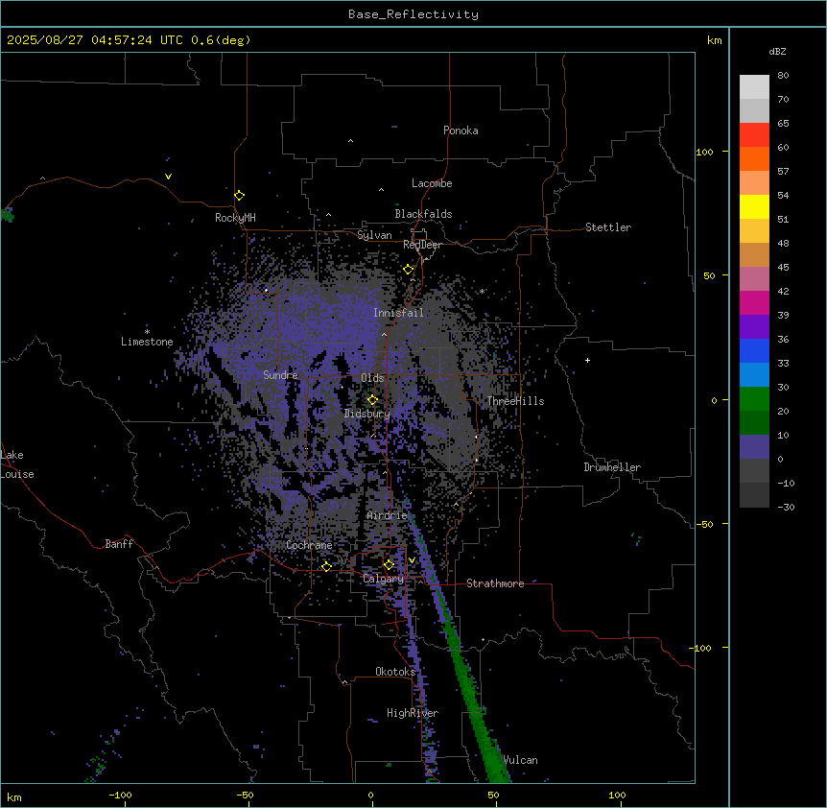Click the -100 tick on bottom axis
This screenshot has height=808, width=827.
(x=120, y=795)
